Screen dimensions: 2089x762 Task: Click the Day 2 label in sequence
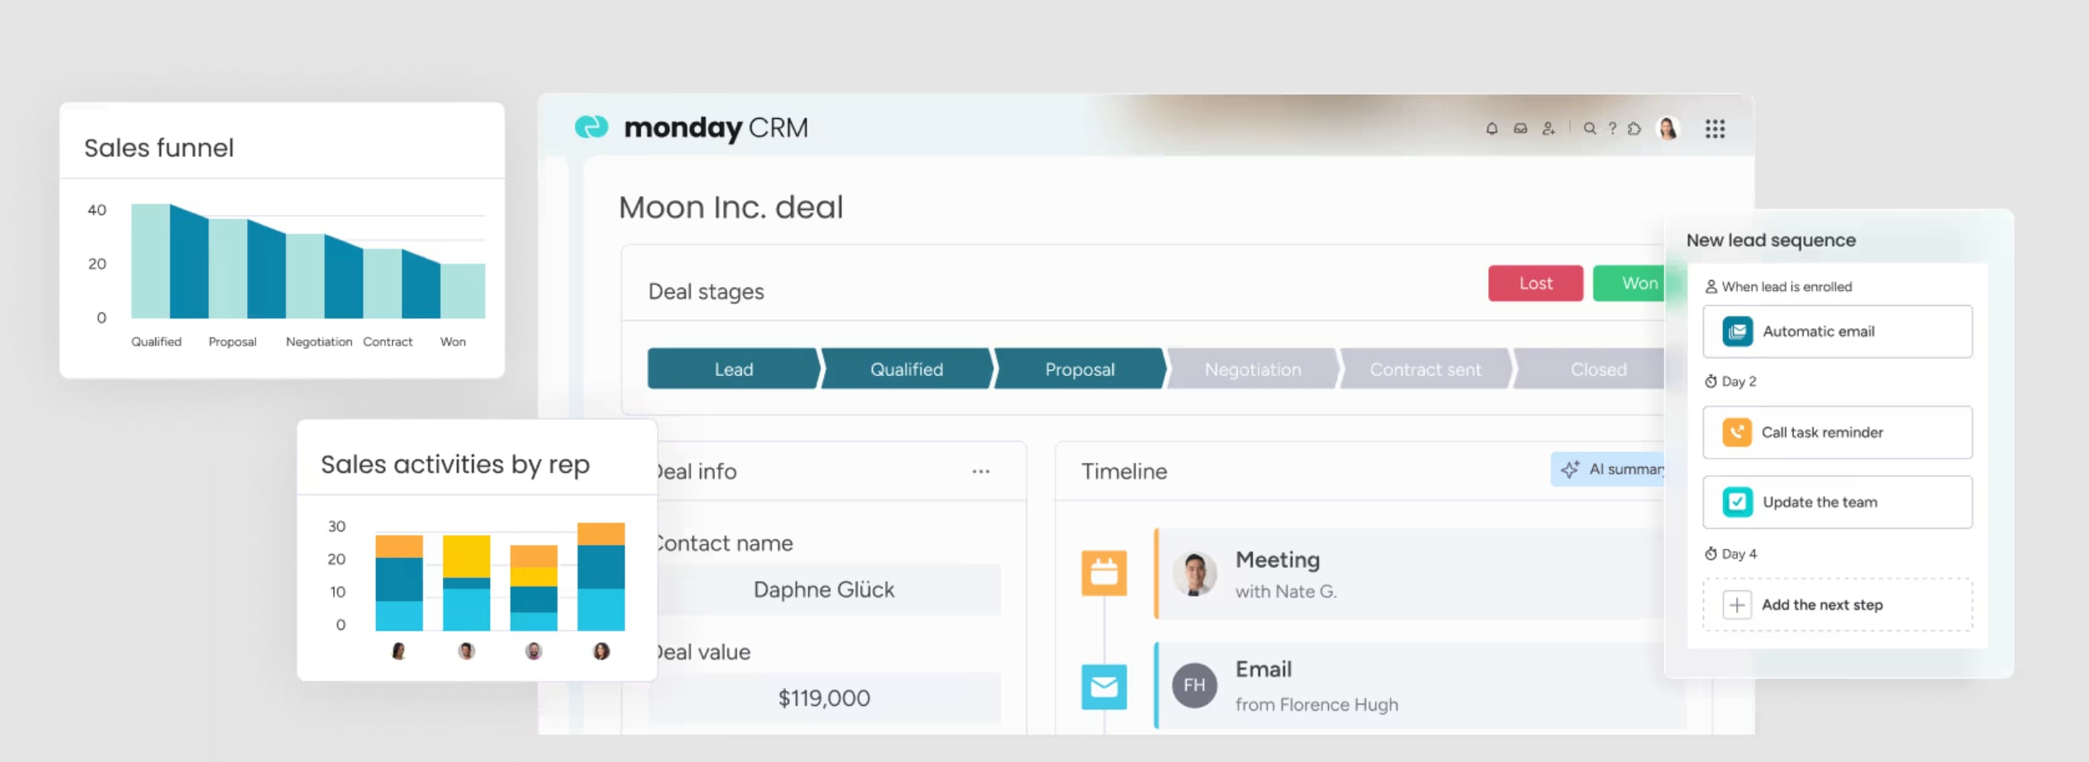tap(1739, 382)
